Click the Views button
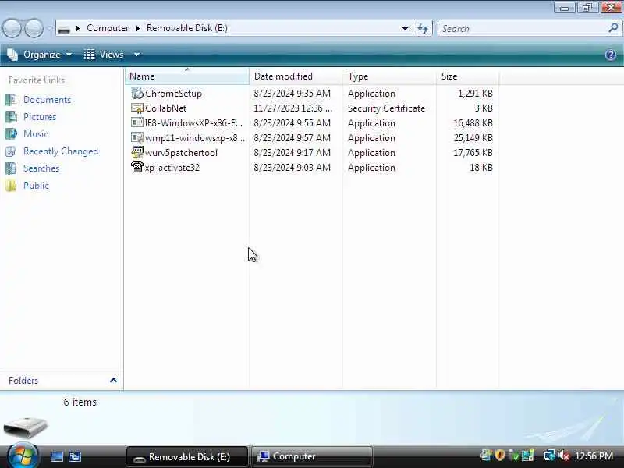 [105, 55]
